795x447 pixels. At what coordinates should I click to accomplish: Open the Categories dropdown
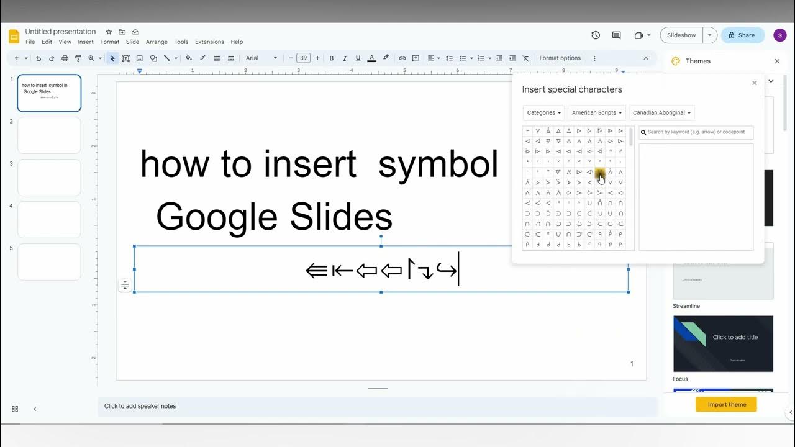click(x=544, y=113)
